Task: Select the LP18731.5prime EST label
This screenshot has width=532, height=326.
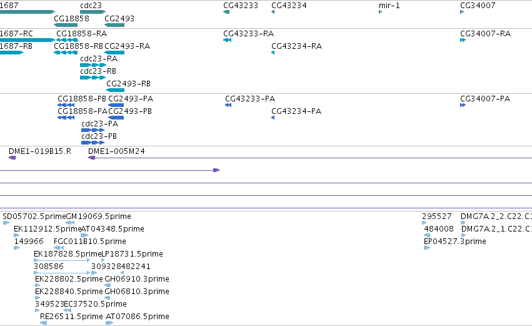Action: coord(132,254)
